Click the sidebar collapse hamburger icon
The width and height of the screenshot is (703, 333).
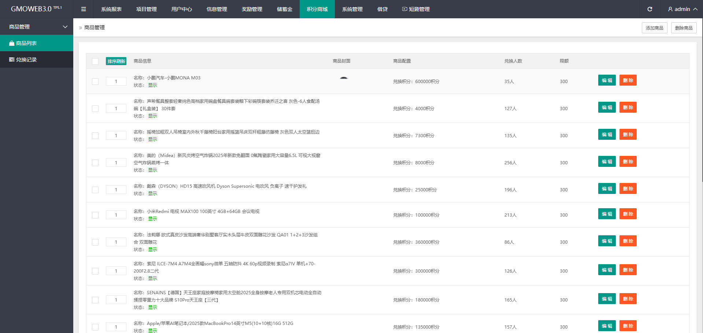[x=84, y=9]
